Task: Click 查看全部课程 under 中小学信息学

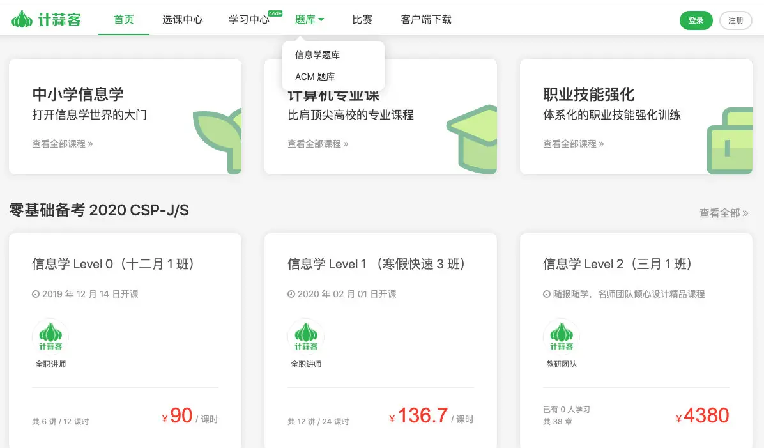Action: pyautogui.click(x=63, y=144)
